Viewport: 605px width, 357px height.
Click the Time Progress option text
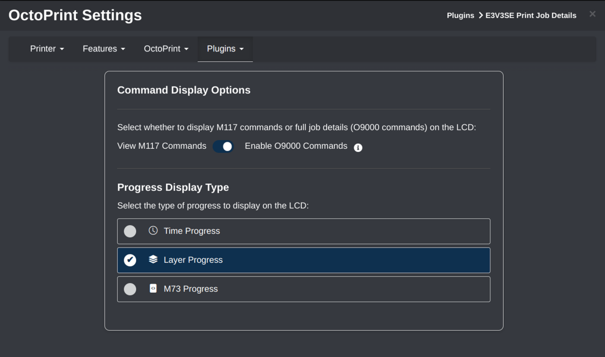(x=192, y=231)
